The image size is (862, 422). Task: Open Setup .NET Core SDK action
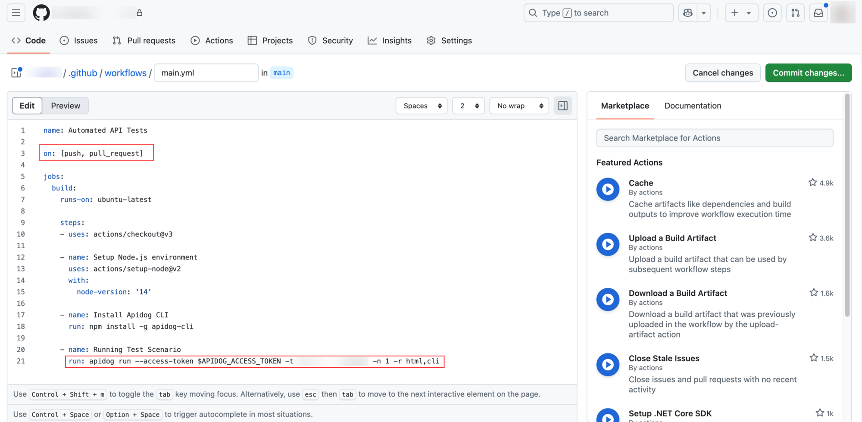[x=670, y=413]
